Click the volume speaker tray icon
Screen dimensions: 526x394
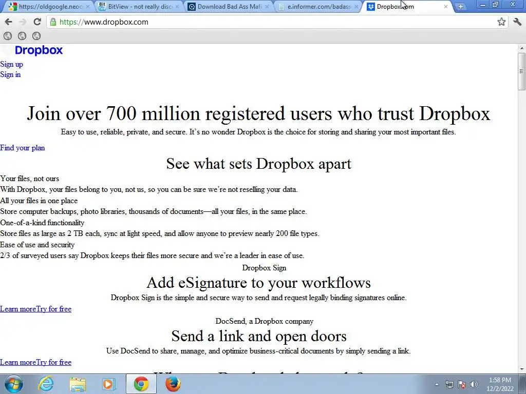click(474, 384)
